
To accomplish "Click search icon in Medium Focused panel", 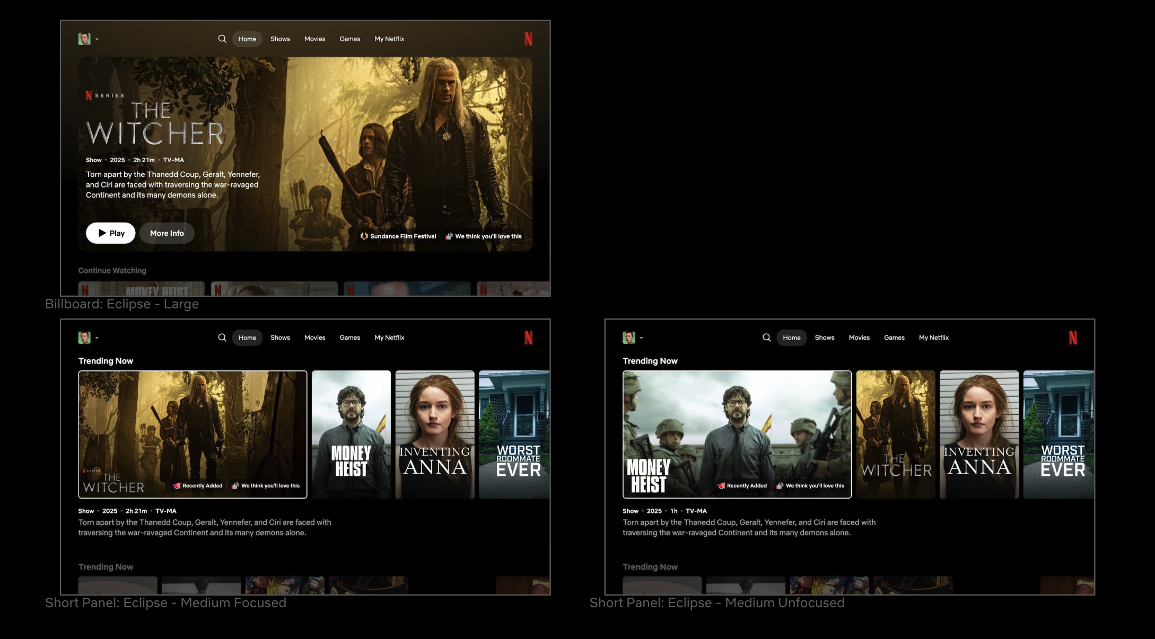I will point(222,338).
